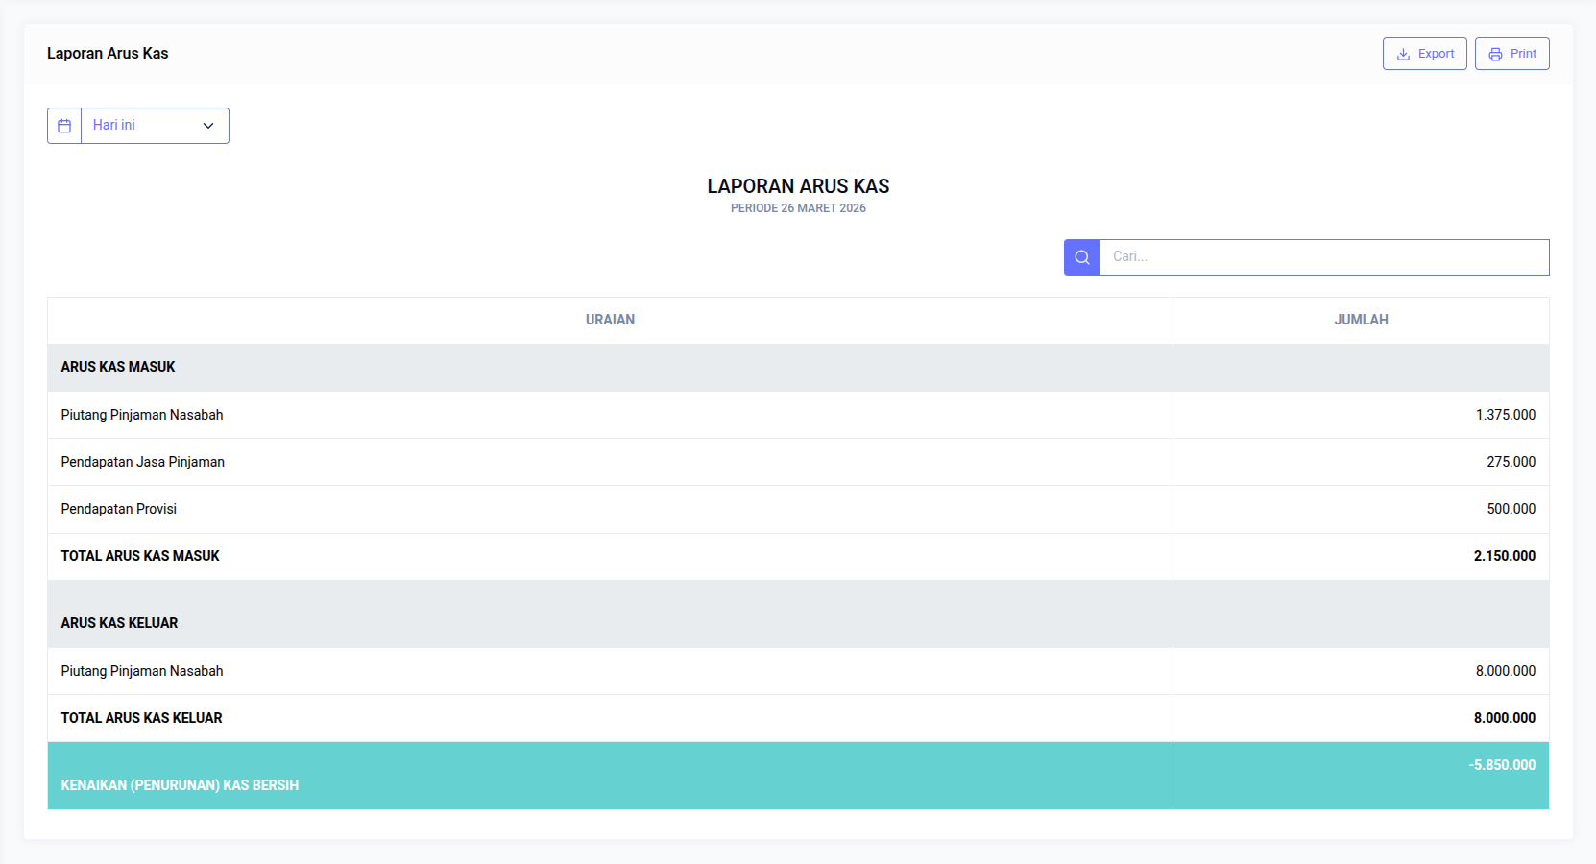Focus the Cari search input field
Screen dimensions: 1596x864
[x=1323, y=257]
